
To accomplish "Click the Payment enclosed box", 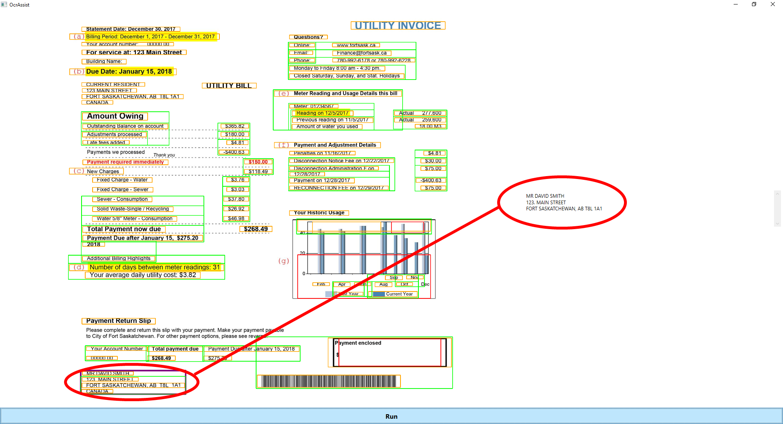I will point(390,353).
